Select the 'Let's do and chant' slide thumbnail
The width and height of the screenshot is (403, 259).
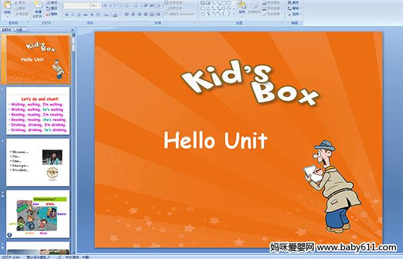(38, 111)
